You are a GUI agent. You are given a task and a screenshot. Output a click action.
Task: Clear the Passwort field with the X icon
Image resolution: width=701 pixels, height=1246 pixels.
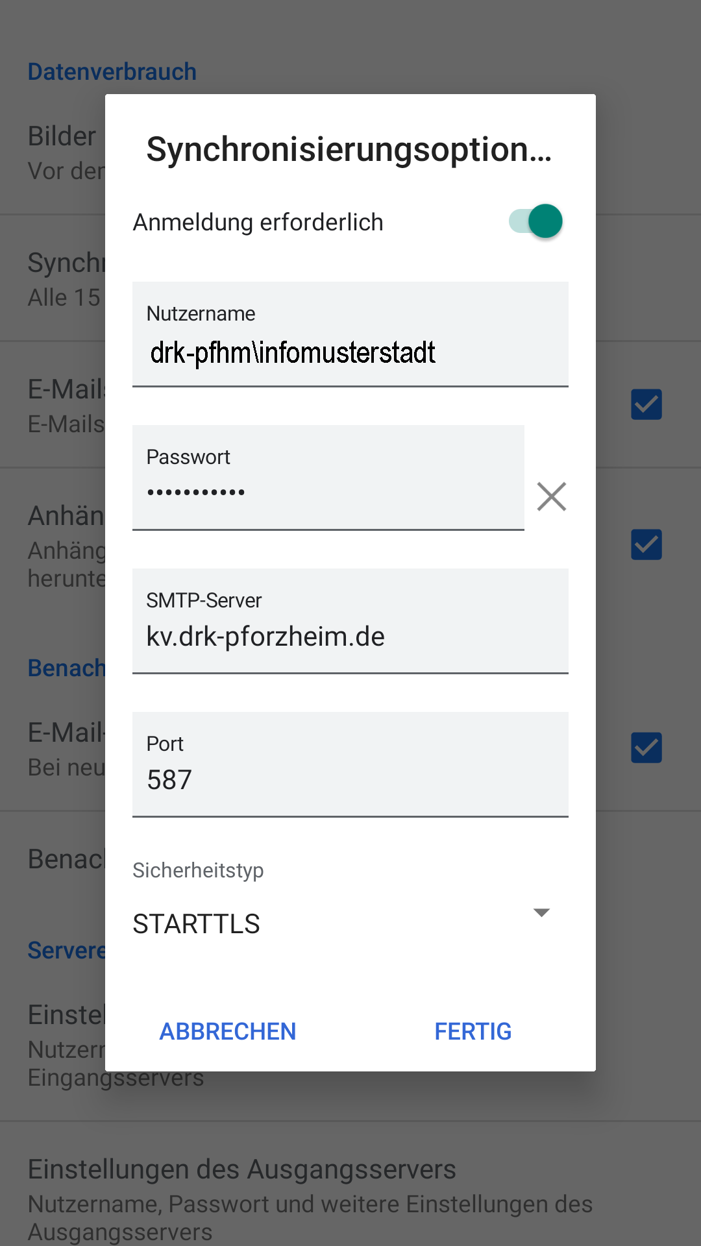pos(552,496)
